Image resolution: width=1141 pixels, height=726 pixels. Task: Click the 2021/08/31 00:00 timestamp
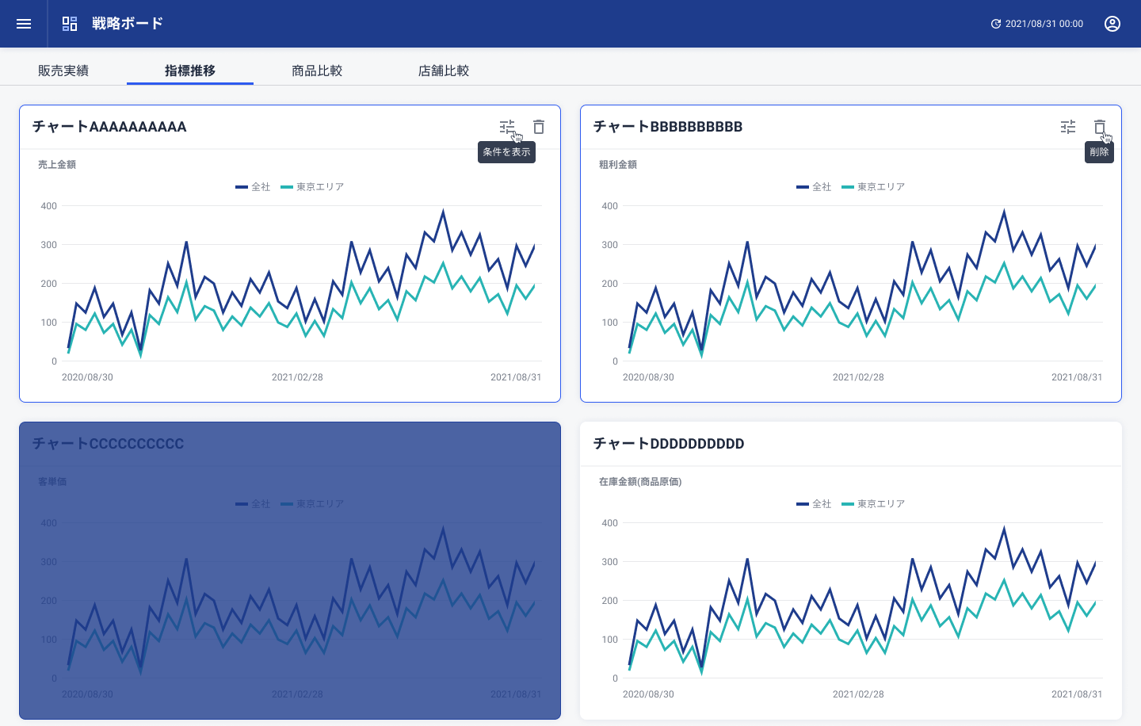(1044, 24)
